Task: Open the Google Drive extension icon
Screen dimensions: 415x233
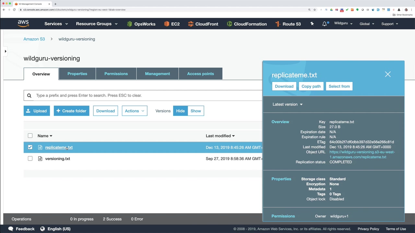Action: click(x=331, y=10)
